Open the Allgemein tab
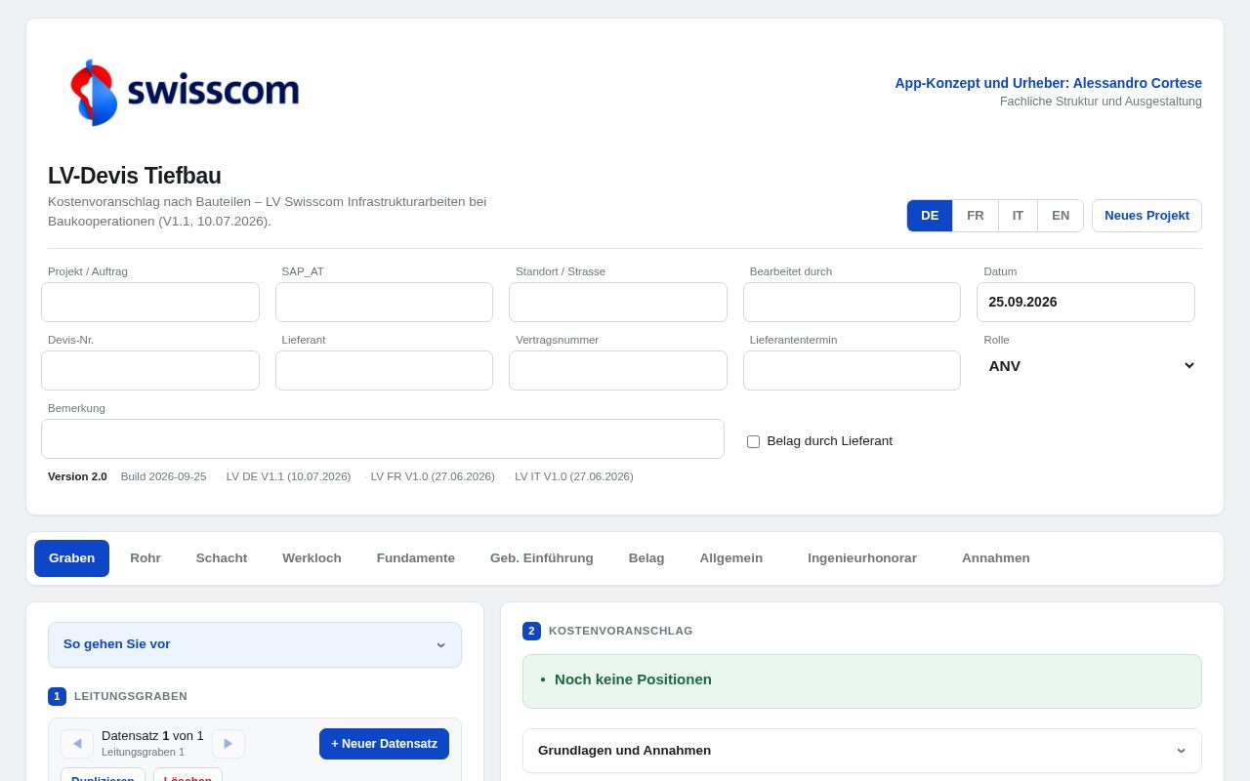Image resolution: width=1250 pixels, height=781 pixels. (731, 558)
